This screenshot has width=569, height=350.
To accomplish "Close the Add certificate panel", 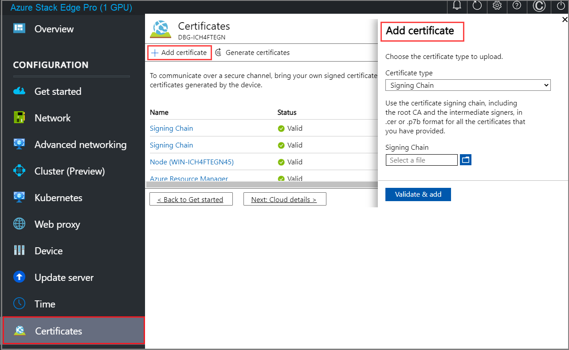I will (565, 19).
